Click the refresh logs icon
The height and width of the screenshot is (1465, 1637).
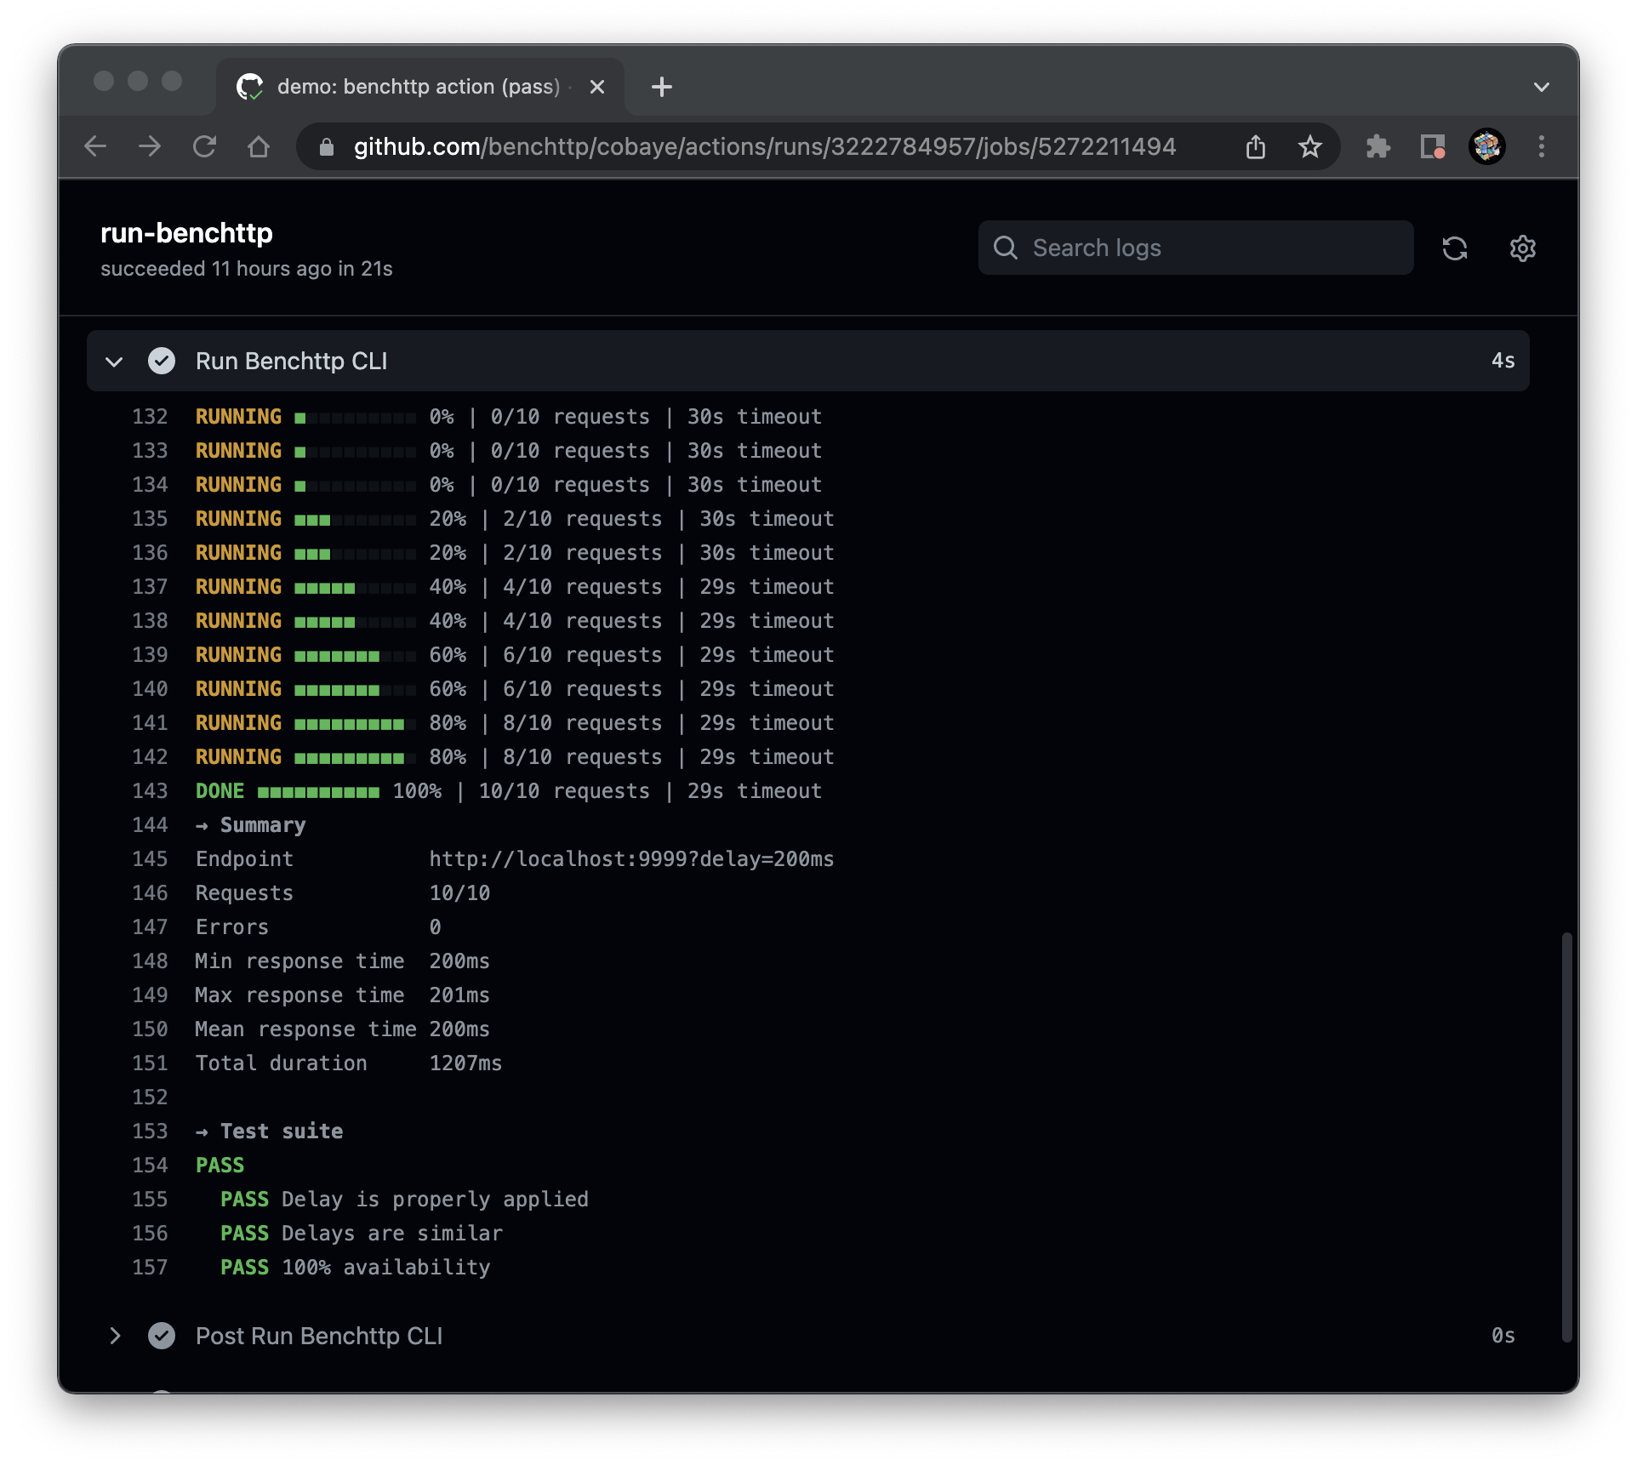click(1454, 248)
